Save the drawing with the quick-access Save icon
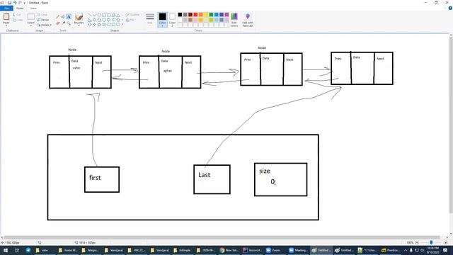This screenshot has width=453, height=255. [9, 3]
